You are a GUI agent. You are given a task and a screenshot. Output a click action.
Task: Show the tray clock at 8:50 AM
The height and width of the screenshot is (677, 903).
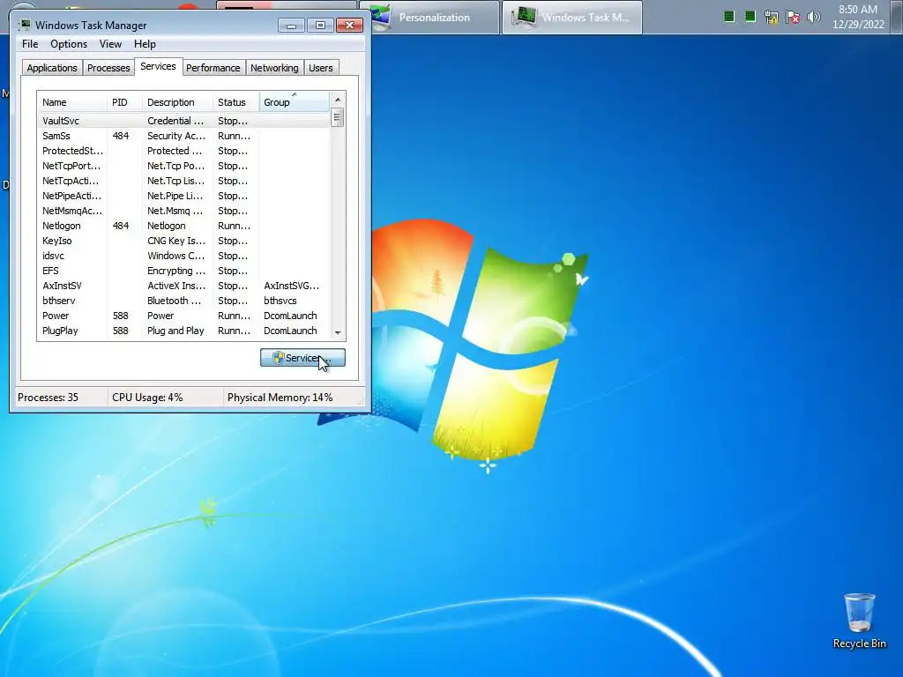tap(857, 17)
